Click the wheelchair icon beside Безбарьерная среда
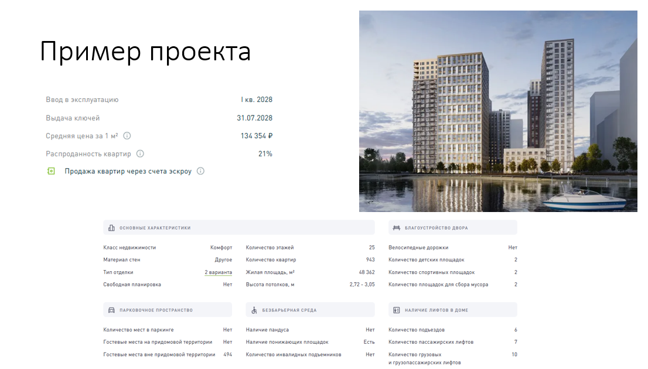 point(254,310)
